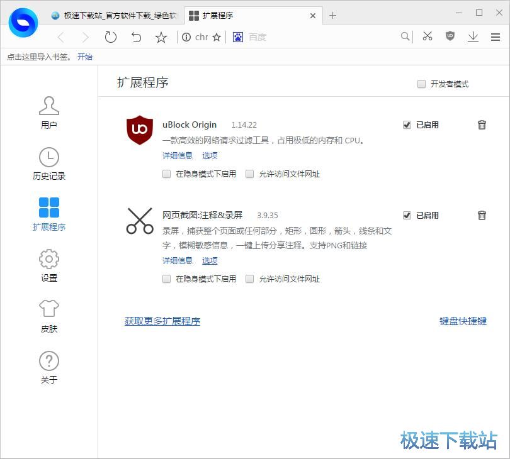Viewport: 510px width, 459px height.
Task: Check 在隐身模式下启用 for uBlock Origin
Action: point(166,174)
